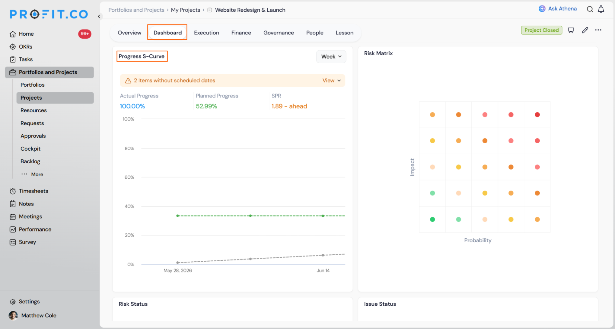Open the search magnifier icon
The image size is (615, 329).
tap(590, 9)
